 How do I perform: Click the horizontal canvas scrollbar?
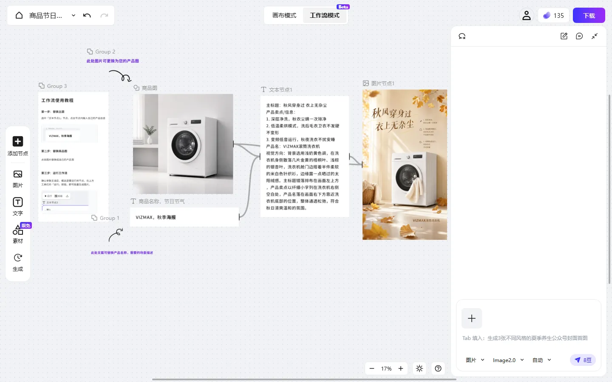point(304,379)
